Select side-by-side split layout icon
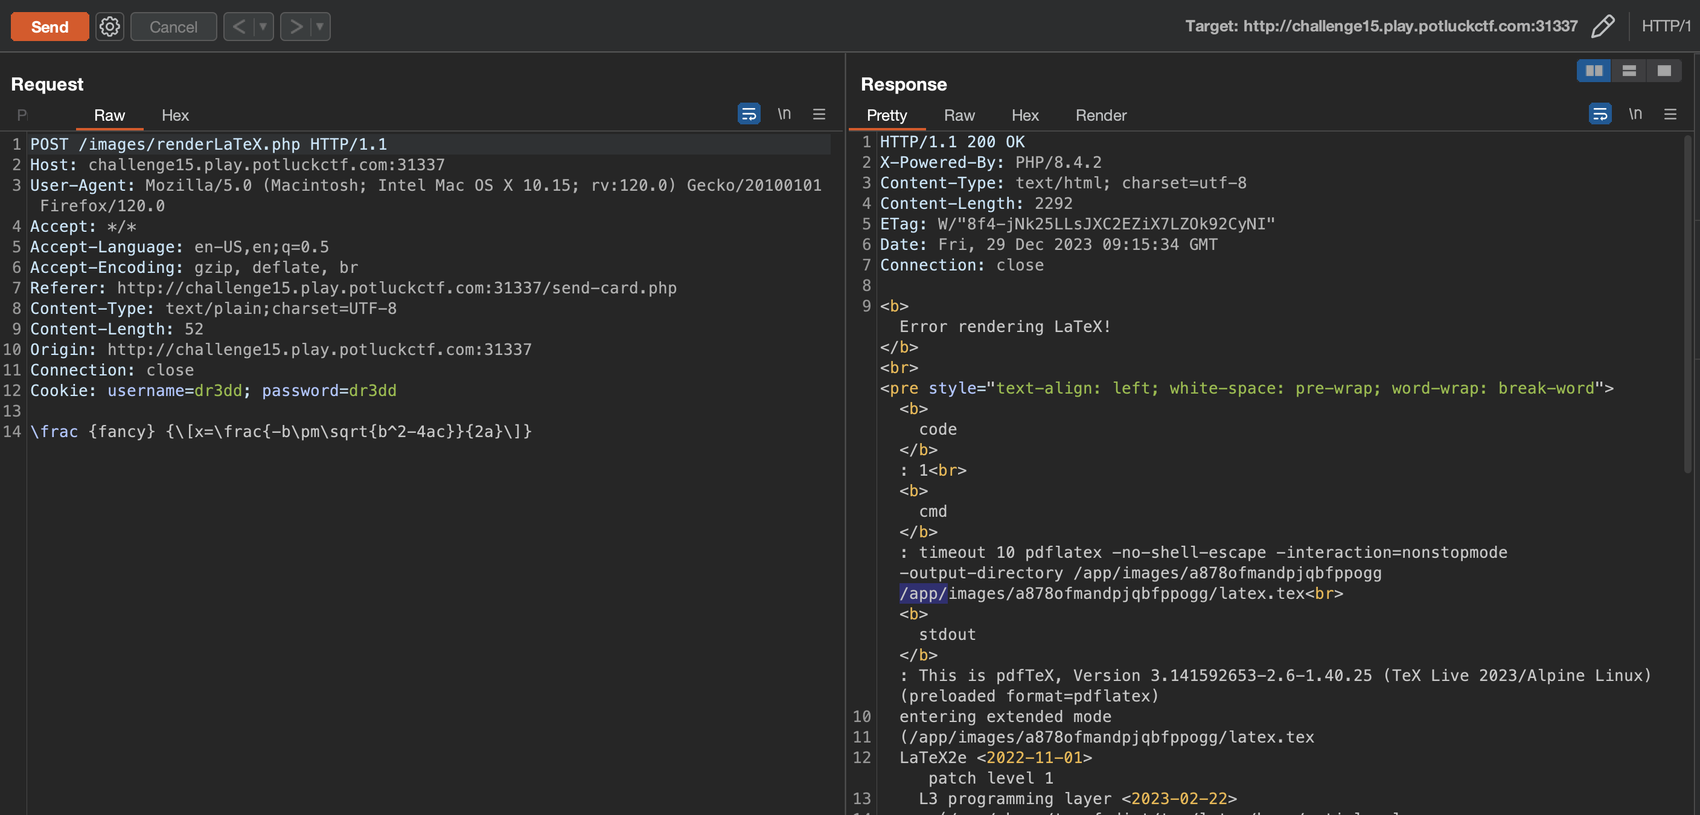1700x815 pixels. tap(1594, 71)
